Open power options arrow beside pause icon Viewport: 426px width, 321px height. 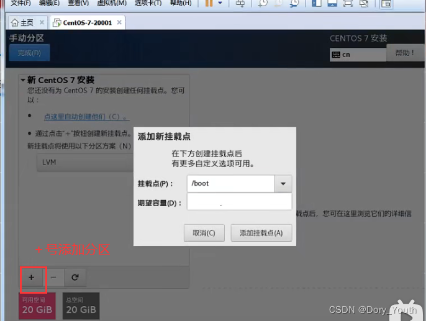[220, 3]
